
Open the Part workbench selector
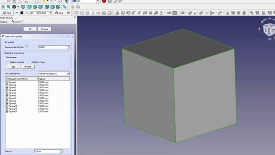(86, 1)
